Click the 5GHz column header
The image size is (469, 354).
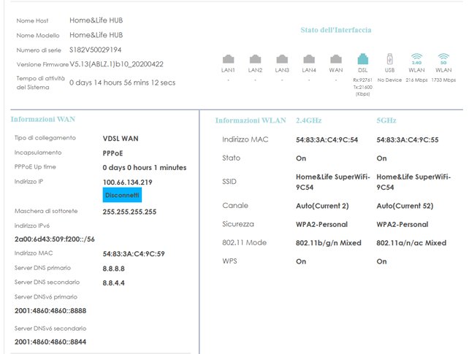point(389,120)
